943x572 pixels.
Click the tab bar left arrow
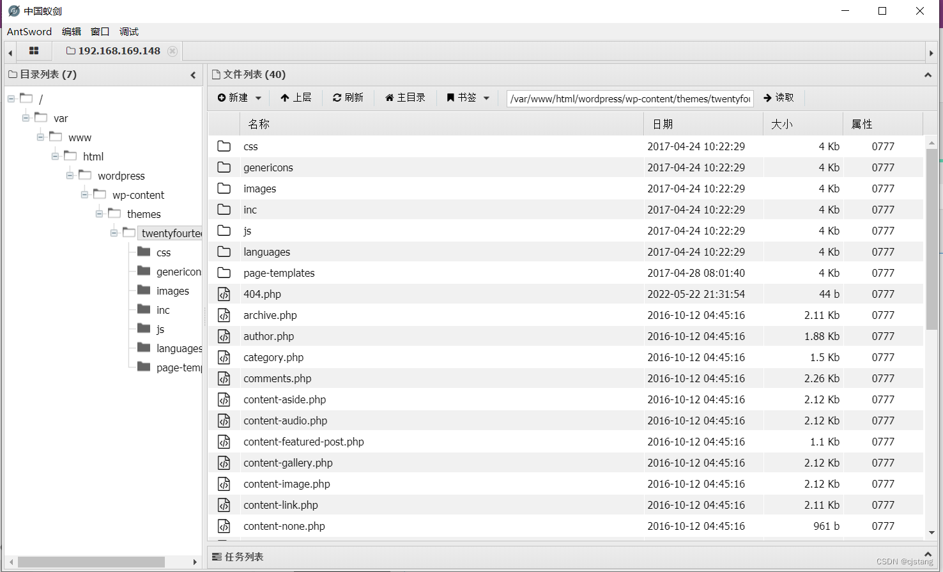pos(10,52)
